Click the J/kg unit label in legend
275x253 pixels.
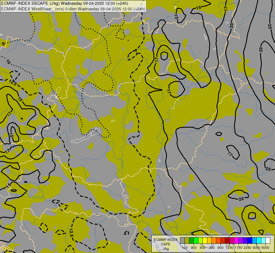(165, 249)
